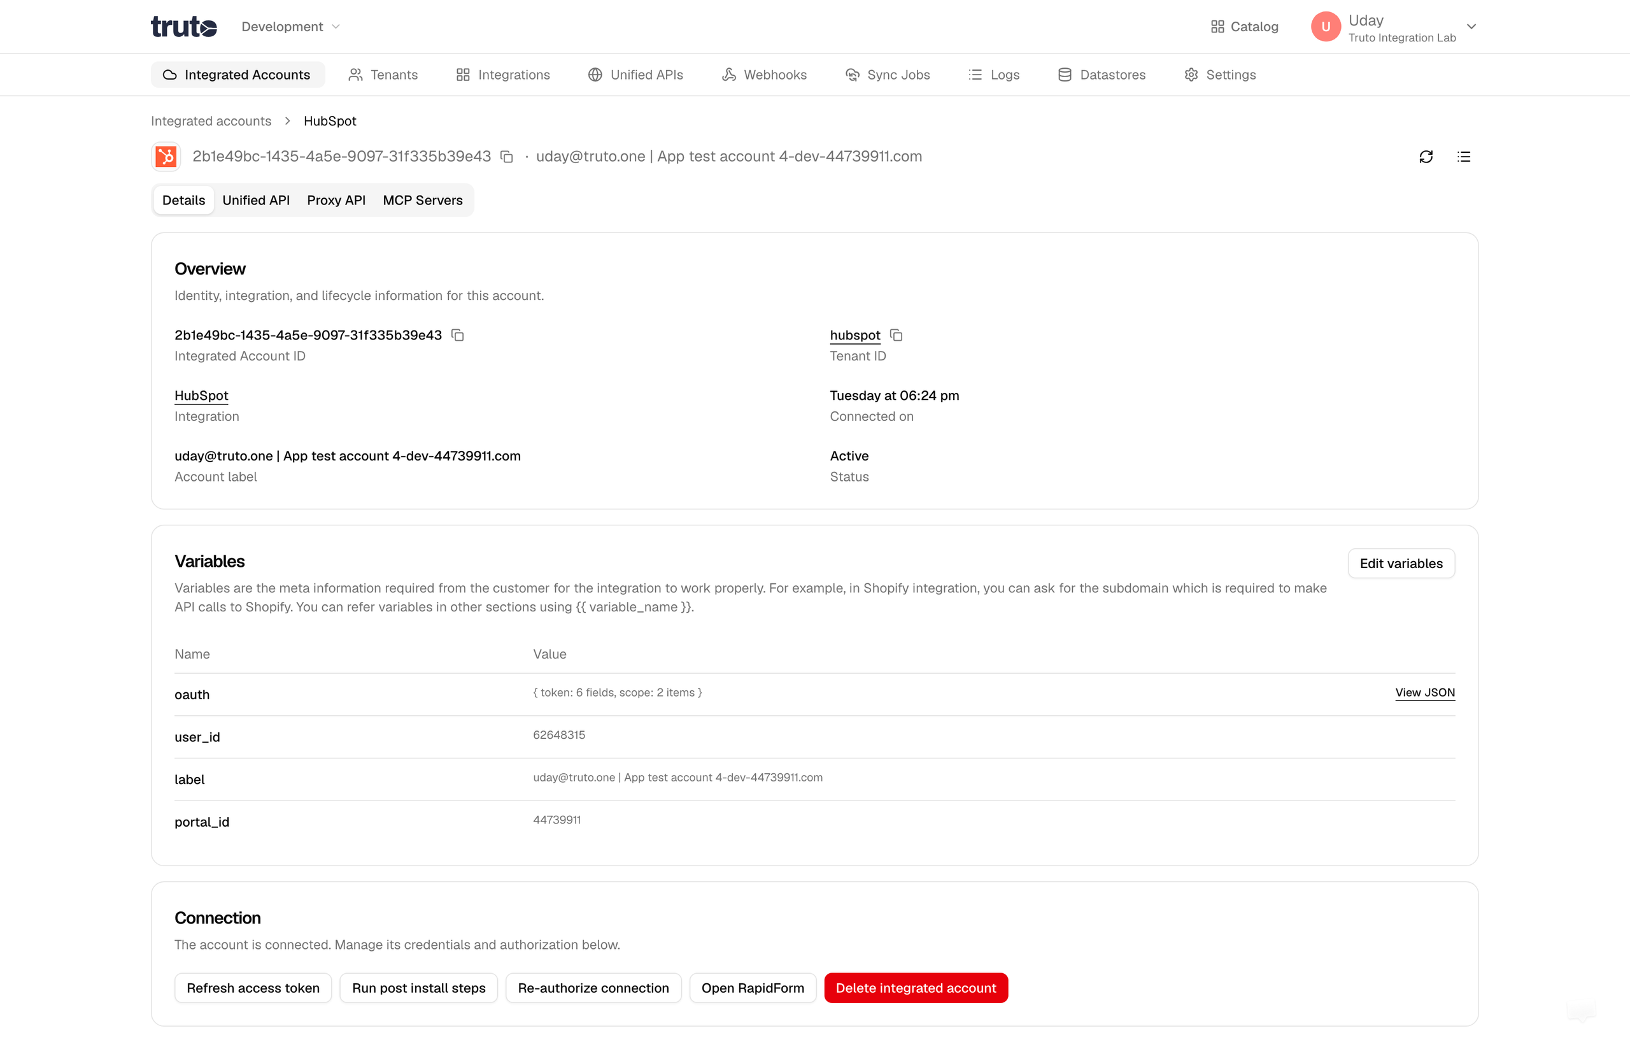Copy account ID in page header
This screenshot has height=1054, width=1630.
(506, 157)
